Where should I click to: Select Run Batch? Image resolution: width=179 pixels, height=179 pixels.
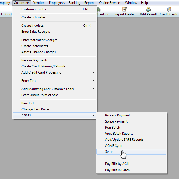click(131, 128)
